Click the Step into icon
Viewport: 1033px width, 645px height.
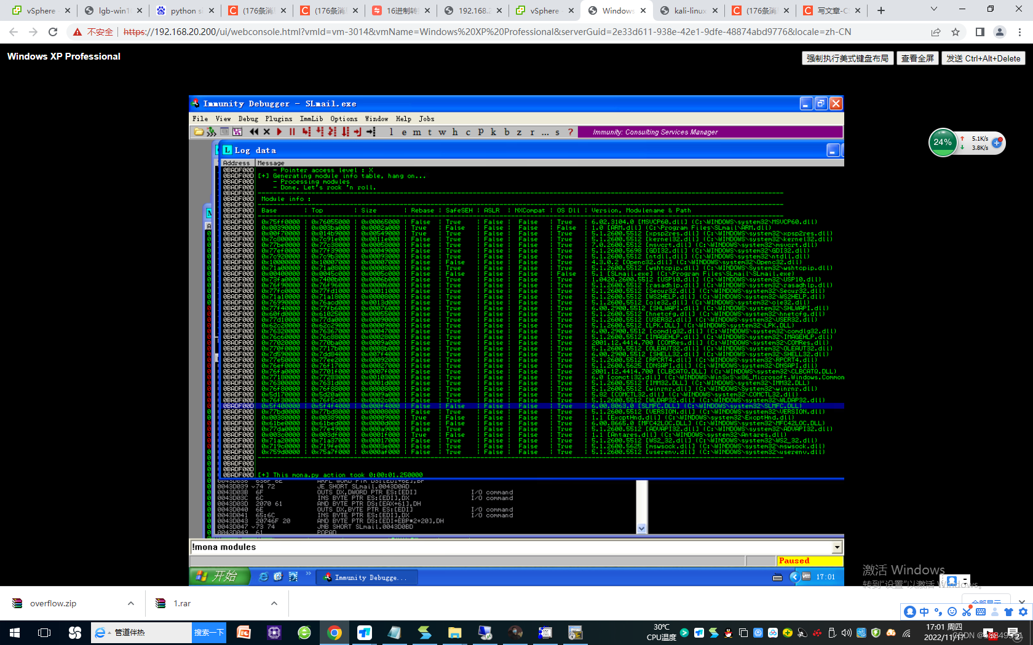[x=306, y=131]
